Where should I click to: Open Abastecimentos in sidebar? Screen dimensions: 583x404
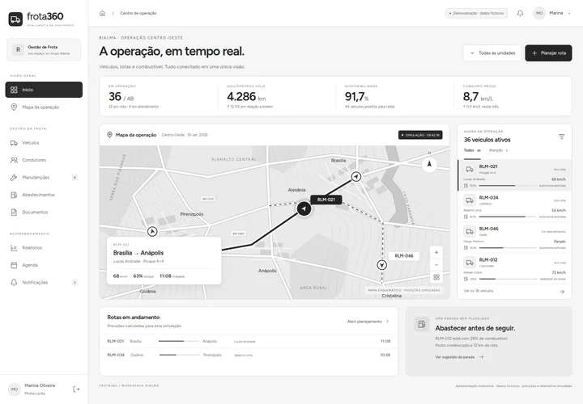click(x=44, y=195)
